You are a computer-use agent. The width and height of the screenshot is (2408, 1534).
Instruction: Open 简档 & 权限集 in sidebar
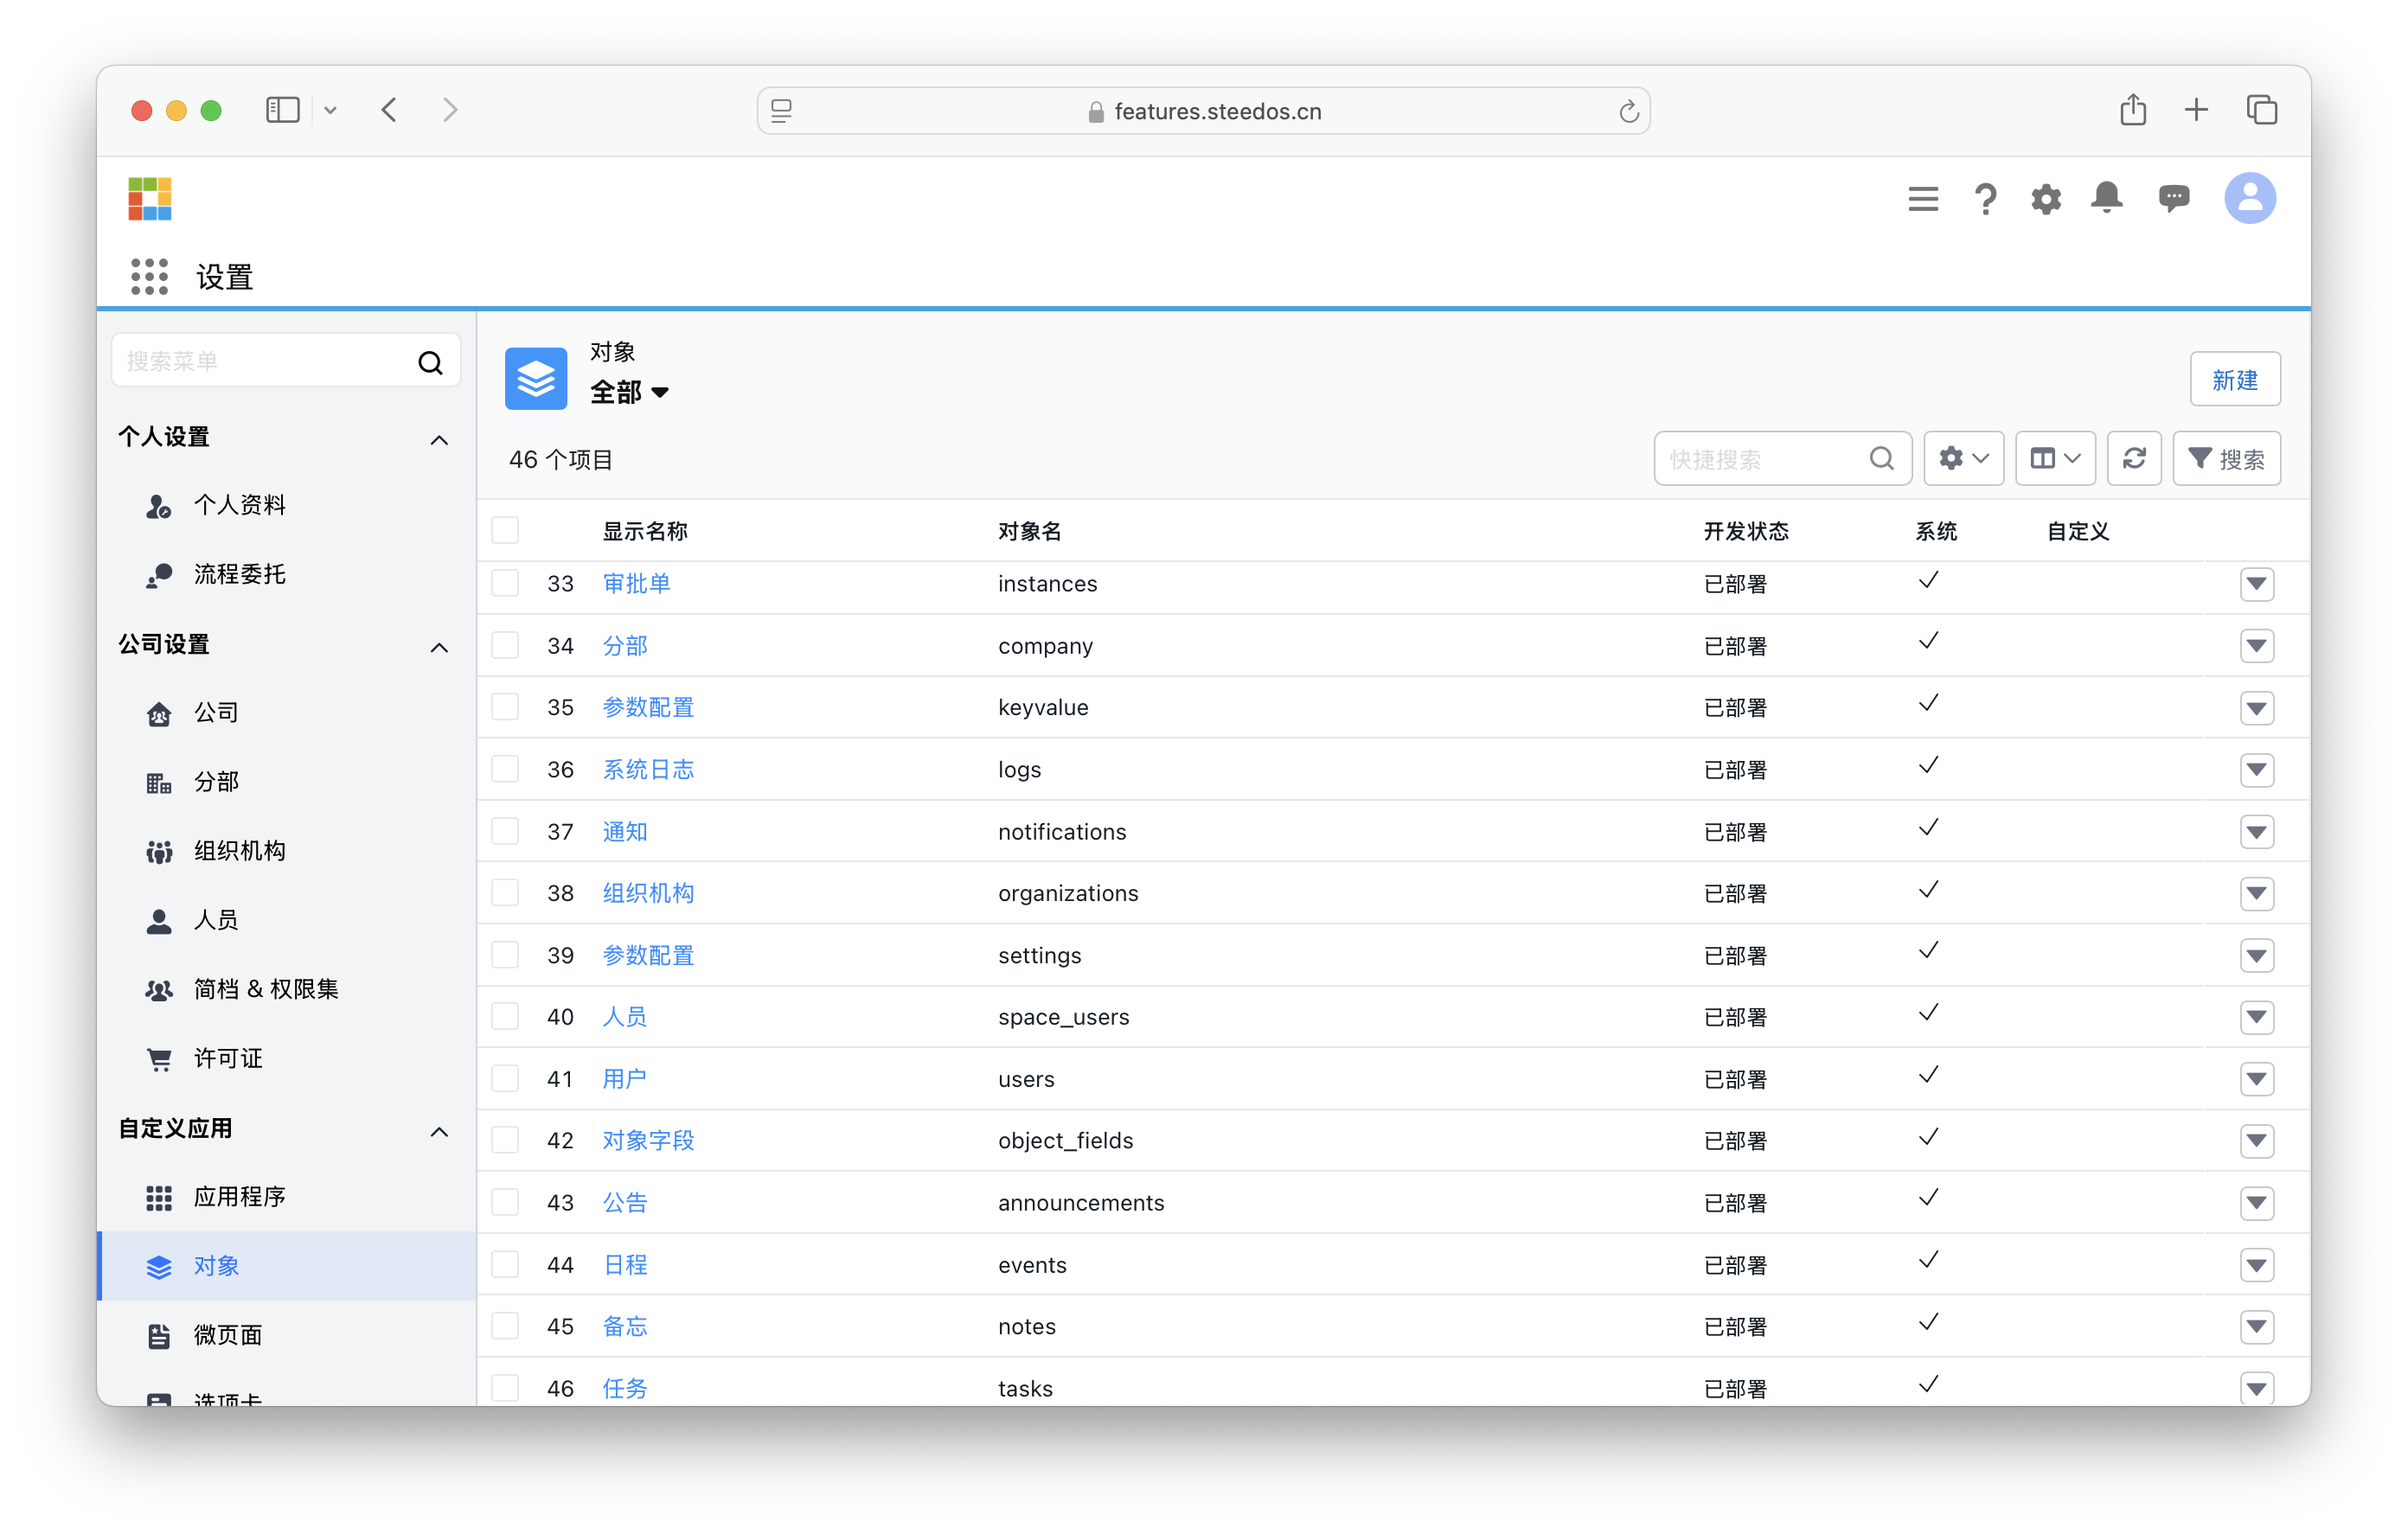(x=287, y=989)
